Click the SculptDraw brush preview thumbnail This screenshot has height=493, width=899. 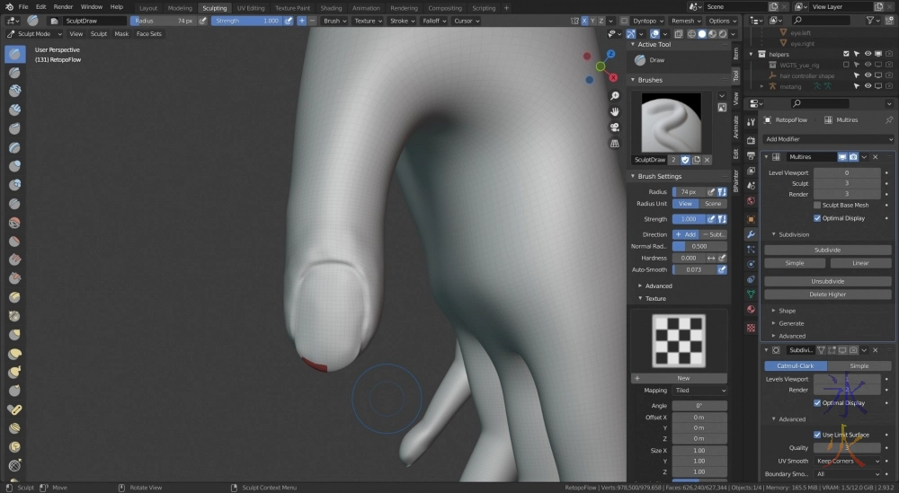(670, 122)
